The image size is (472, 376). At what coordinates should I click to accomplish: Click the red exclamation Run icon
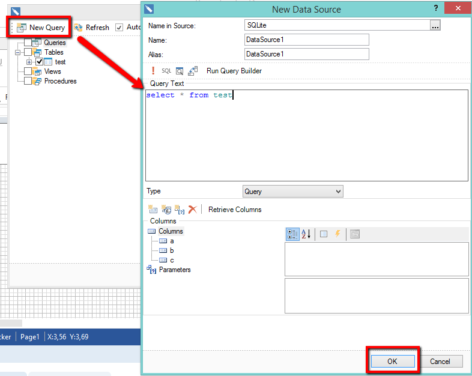click(x=153, y=71)
